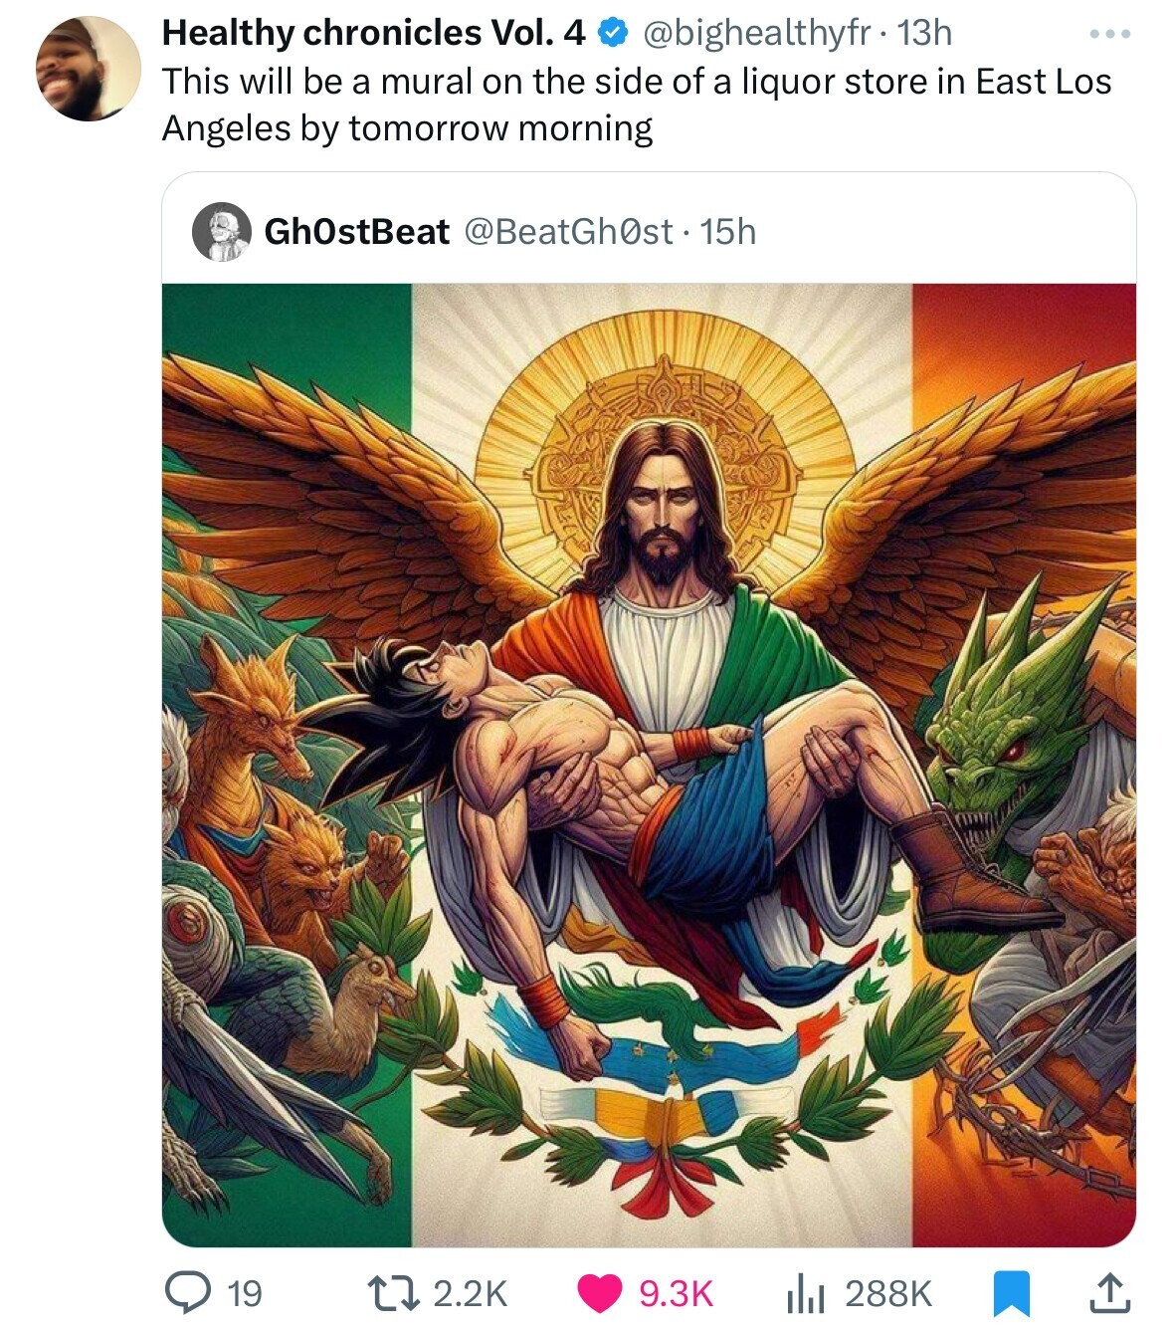Select the tweet text about the mural
This screenshot has height=1332, width=1173.
(637, 105)
